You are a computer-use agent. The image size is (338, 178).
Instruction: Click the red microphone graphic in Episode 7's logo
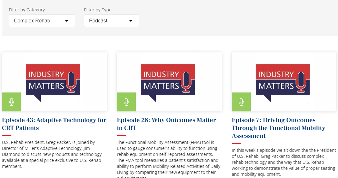point(301,82)
